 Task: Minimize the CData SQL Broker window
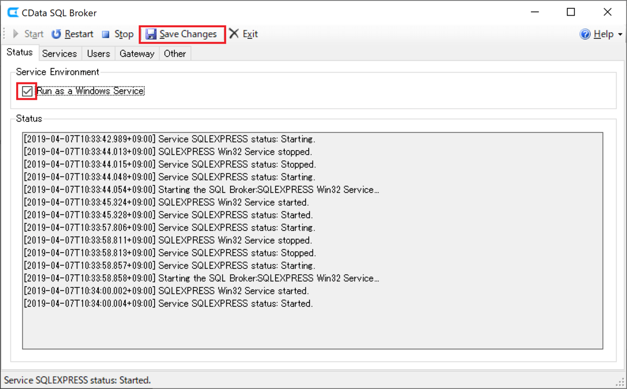pos(535,13)
